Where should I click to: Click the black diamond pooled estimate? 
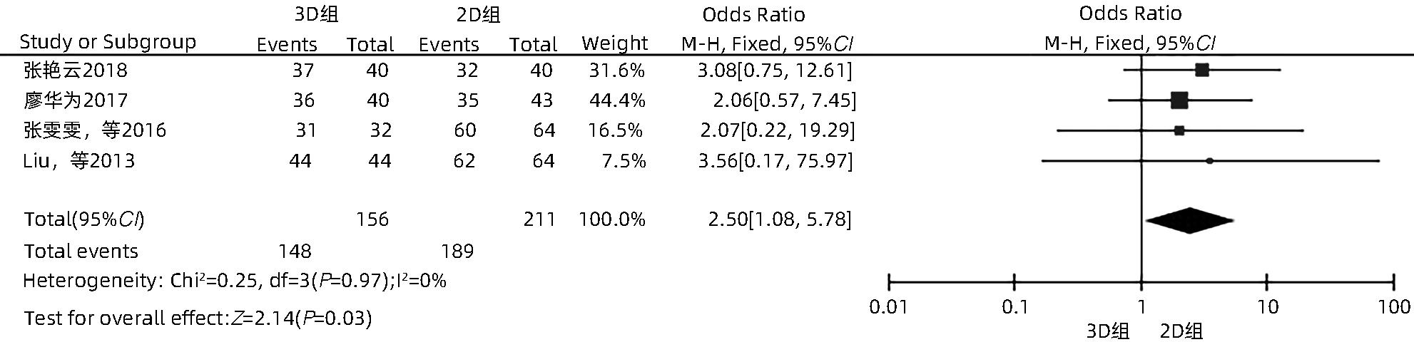(x=1189, y=220)
